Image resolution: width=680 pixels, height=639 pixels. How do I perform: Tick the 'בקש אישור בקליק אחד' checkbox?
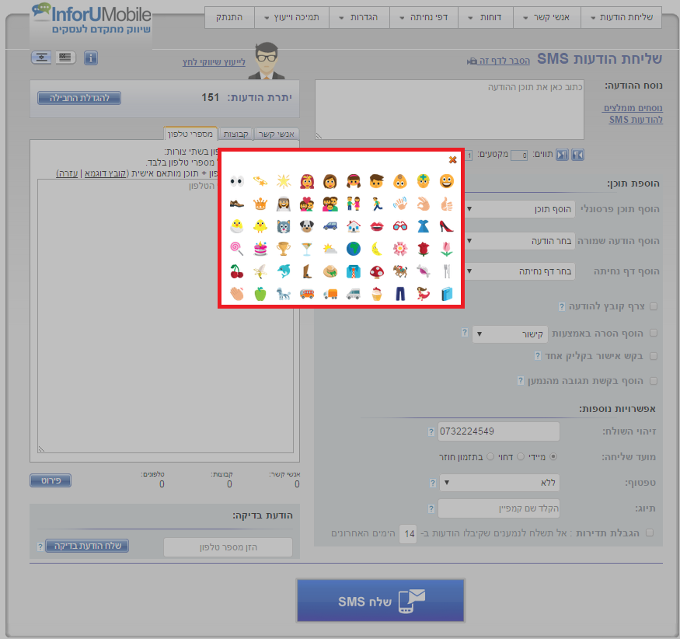coord(654,356)
